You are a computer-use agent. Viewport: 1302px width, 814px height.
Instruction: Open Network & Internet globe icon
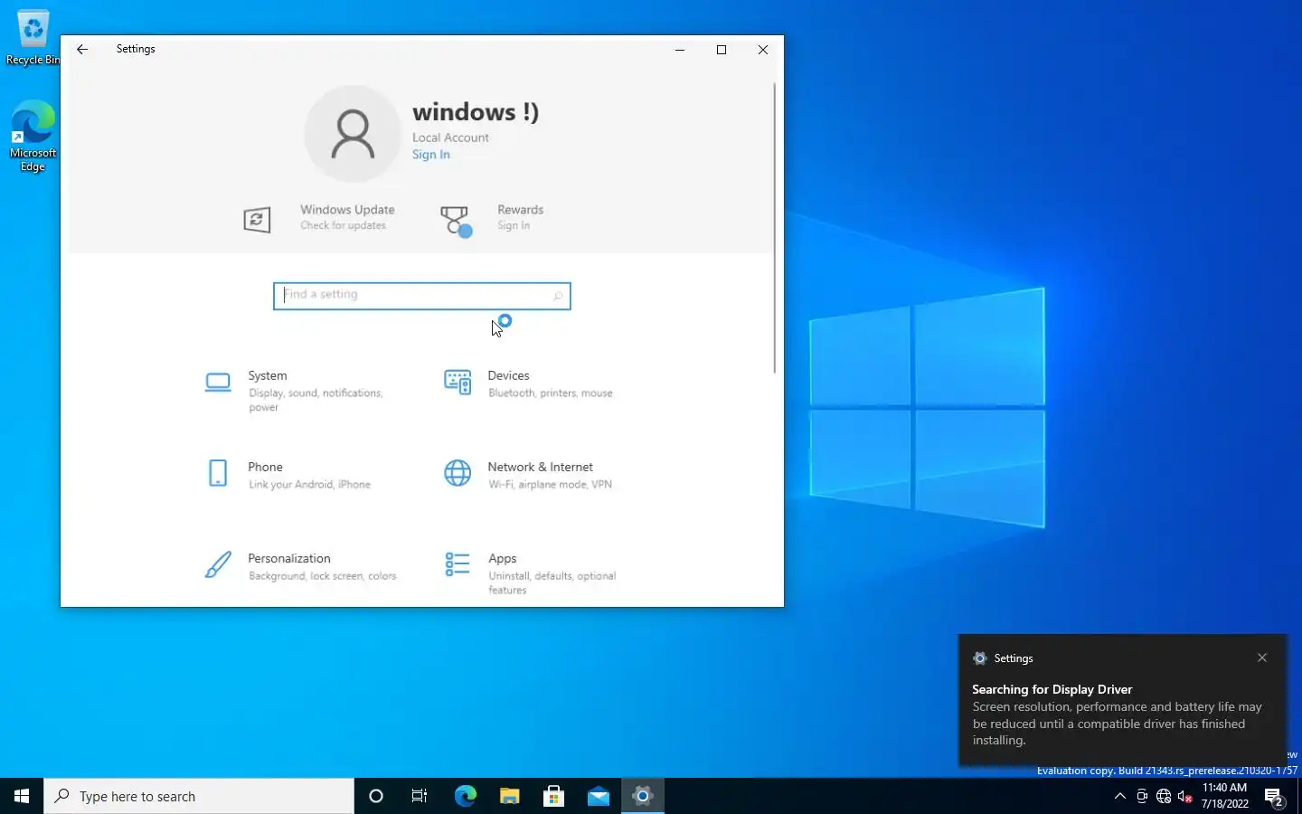458,473
